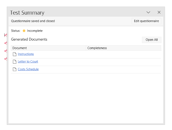The image size is (172, 130).
Task: Click the Generated Documents heading
Action: 29,40
